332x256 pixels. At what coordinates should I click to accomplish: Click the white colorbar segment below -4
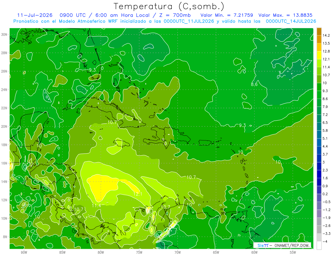point(319,245)
